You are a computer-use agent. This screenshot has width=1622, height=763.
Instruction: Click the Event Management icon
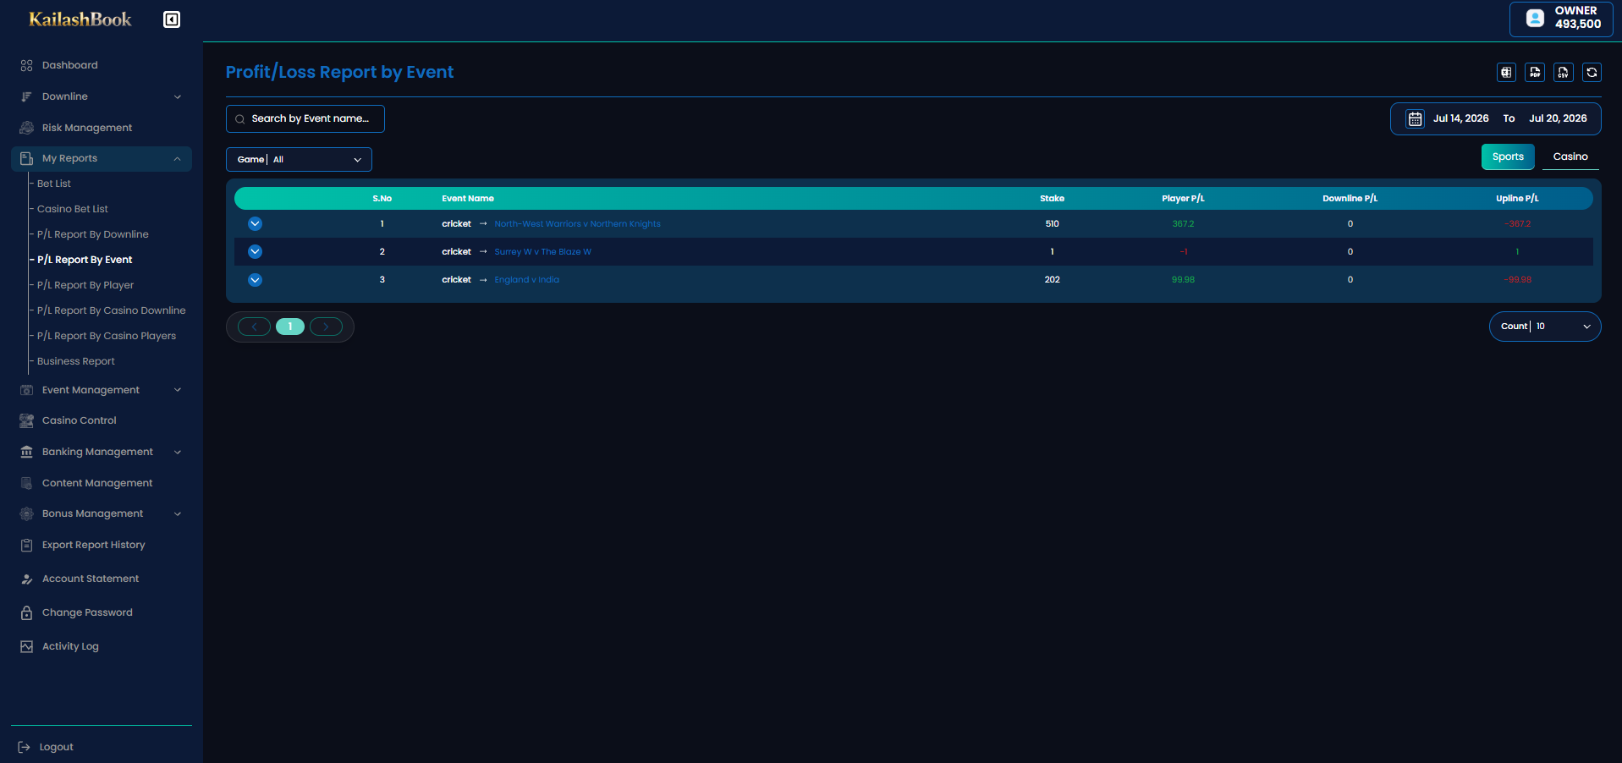tap(26, 390)
